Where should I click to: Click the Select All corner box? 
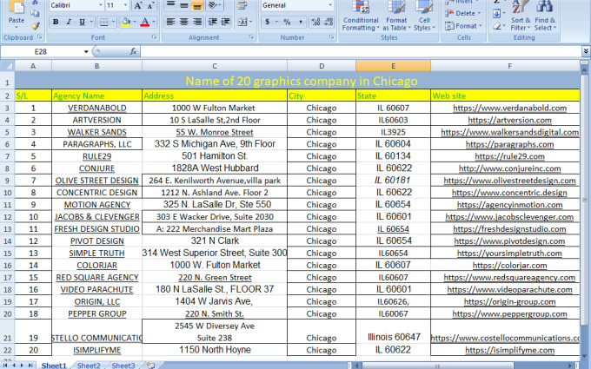[7, 66]
